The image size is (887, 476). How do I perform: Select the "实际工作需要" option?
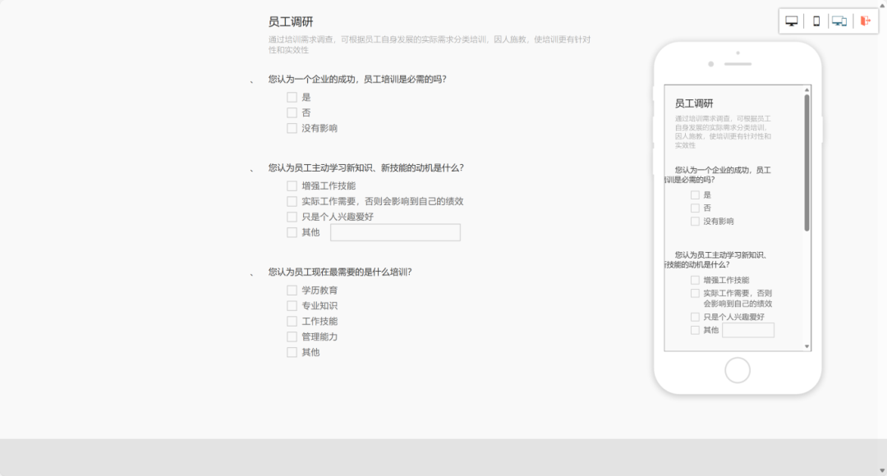coord(292,201)
